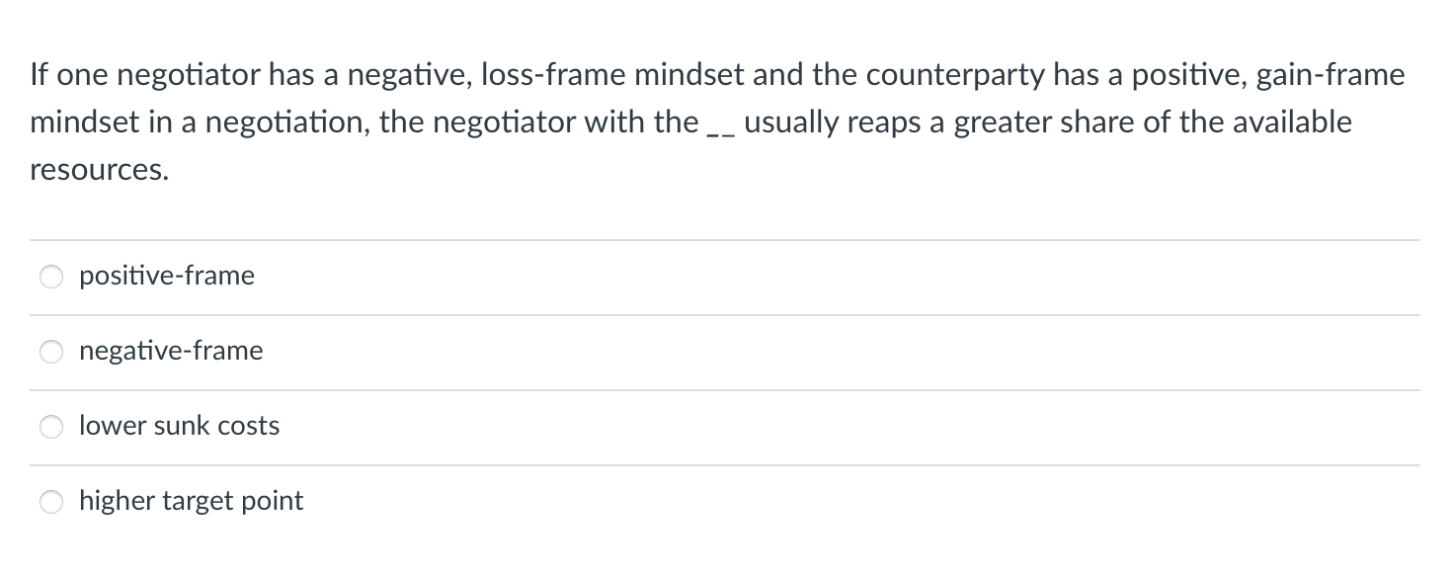This screenshot has width=1454, height=573.
Task: Click the negative-frame answer label
Action: point(171,351)
